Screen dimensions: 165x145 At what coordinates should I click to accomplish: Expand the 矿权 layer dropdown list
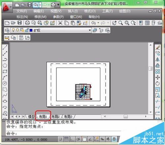point(90,30)
